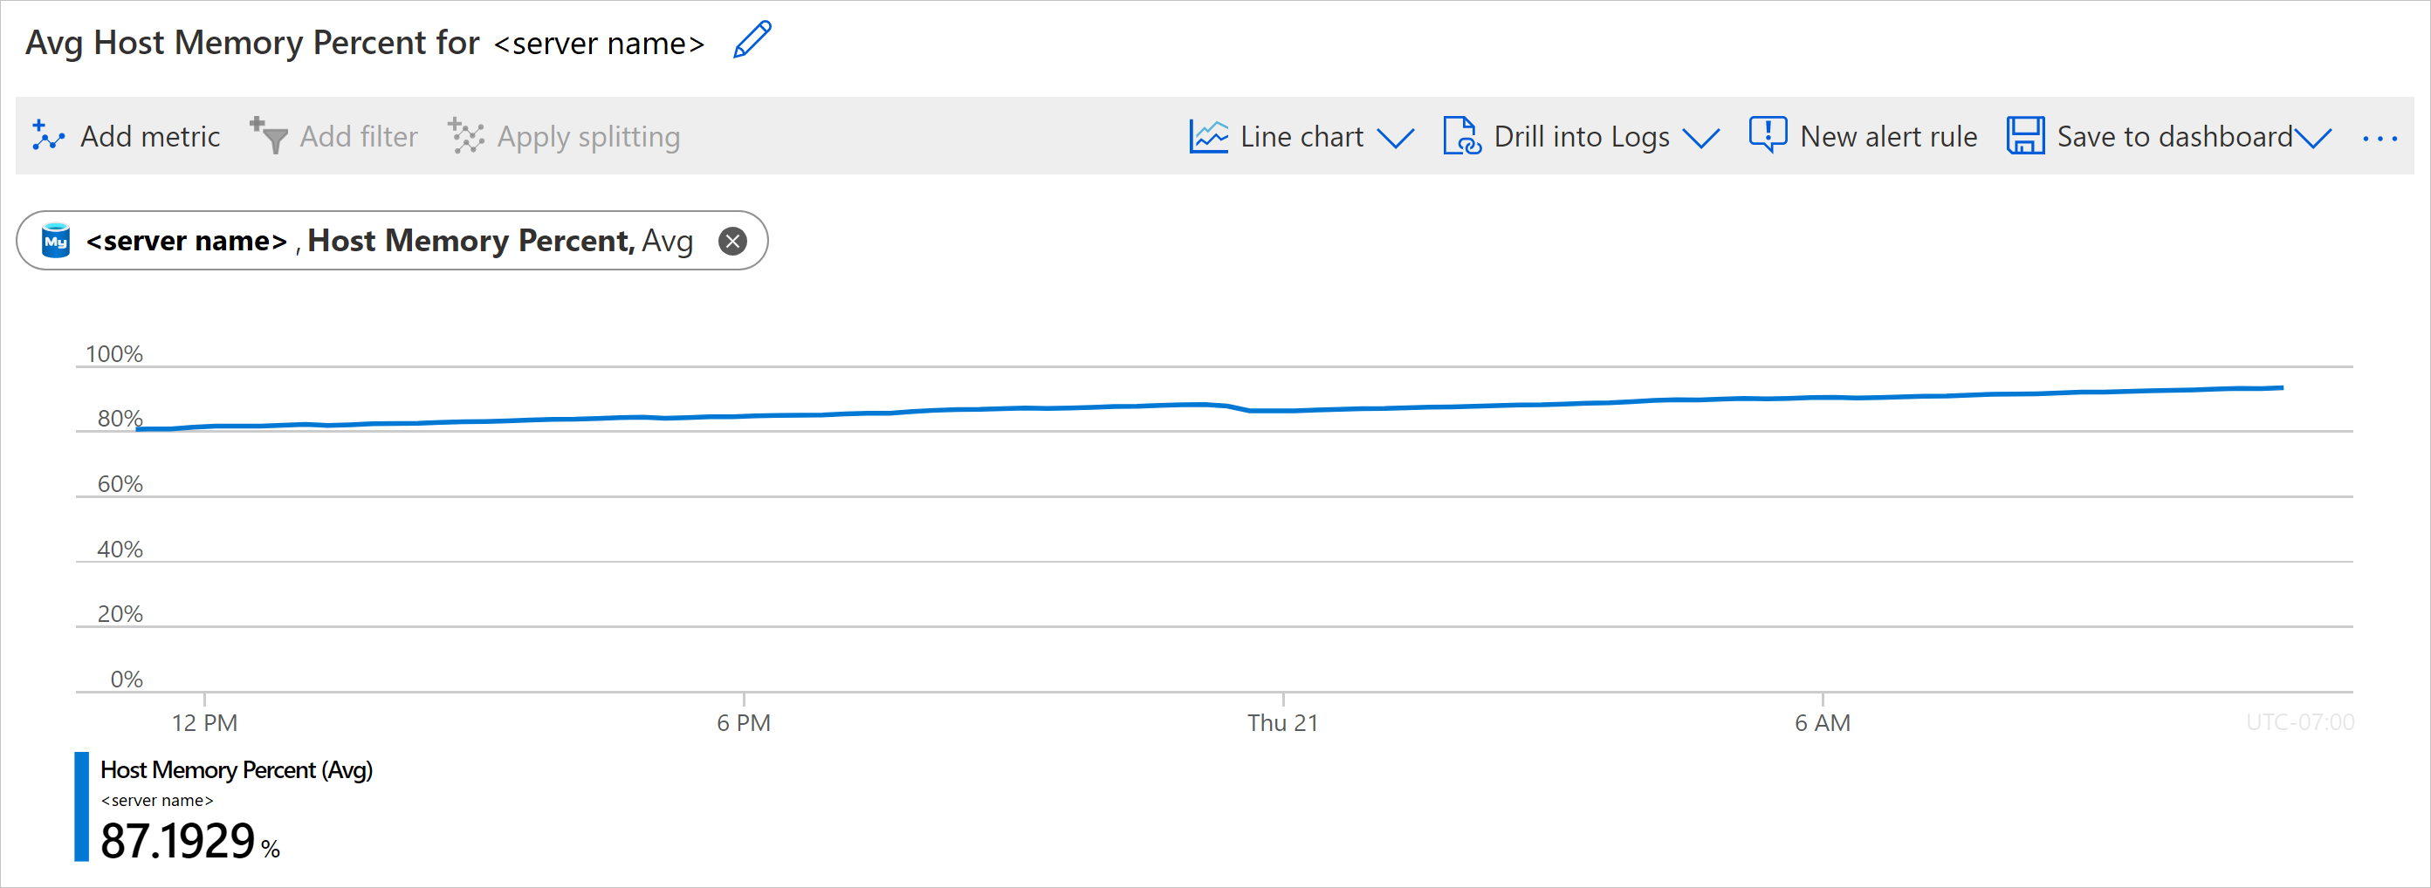This screenshot has height=888, width=2431.
Task: Click the New alert rule label
Action: (1887, 137)
